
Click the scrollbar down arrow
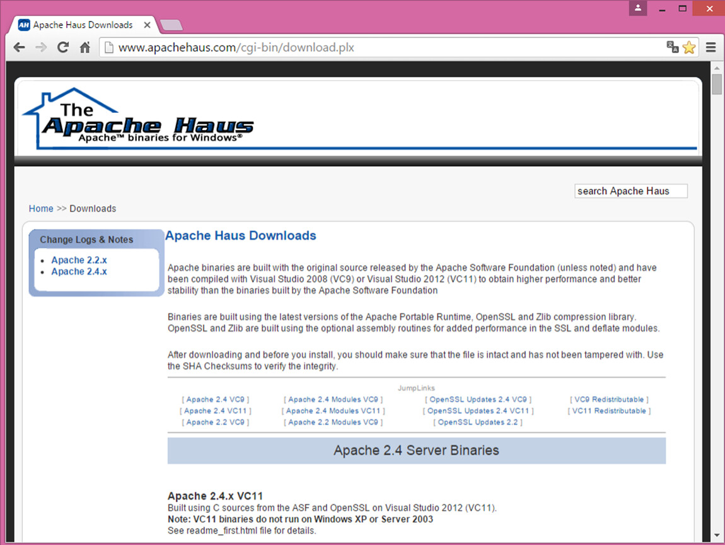(717, 536)
